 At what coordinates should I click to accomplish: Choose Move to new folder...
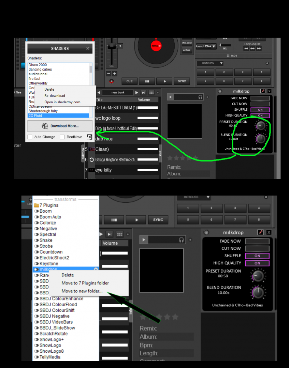(x=82, y=291)
